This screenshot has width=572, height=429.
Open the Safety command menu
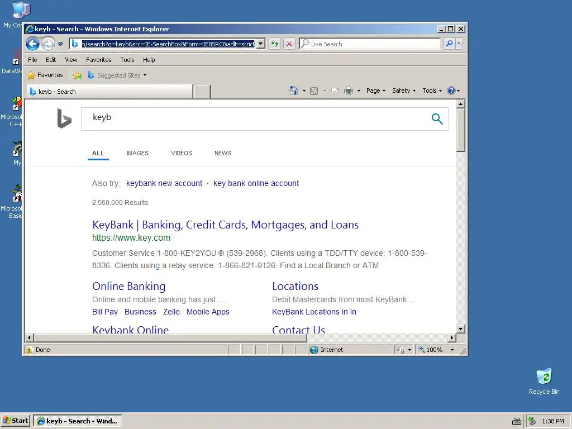click(403, 90)
